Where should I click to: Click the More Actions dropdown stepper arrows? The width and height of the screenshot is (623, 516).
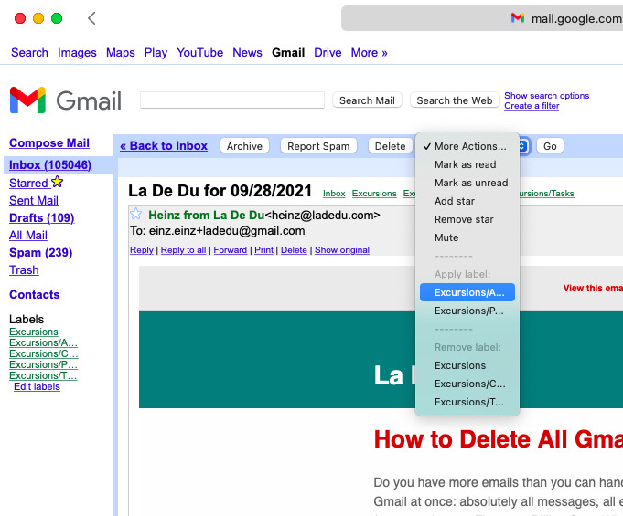[x=523, y=146]
